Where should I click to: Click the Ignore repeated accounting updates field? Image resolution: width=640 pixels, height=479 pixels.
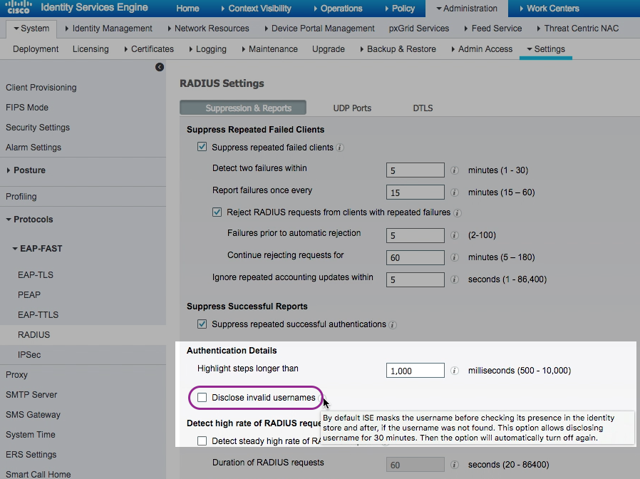415,279
